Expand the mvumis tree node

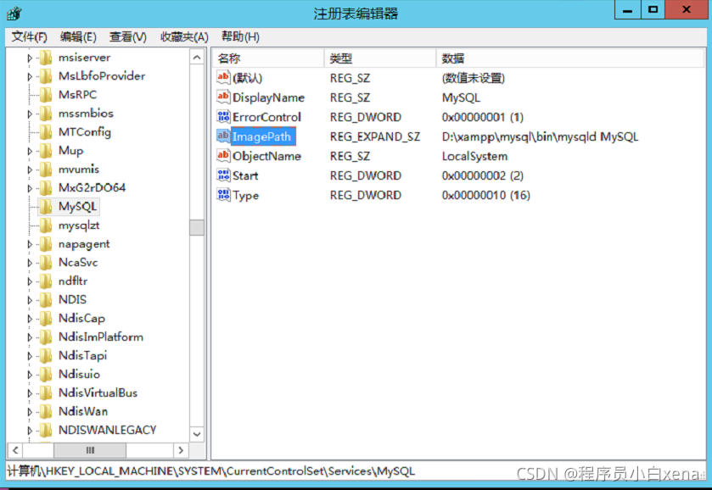(x=30, y=170)
